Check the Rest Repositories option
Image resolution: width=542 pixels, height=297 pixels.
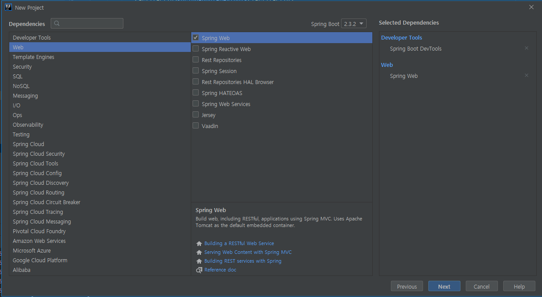[196, 60]
